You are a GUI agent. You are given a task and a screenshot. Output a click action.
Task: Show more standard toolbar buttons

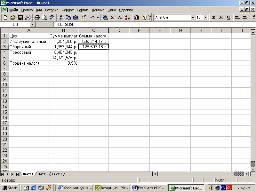point(150,18)
